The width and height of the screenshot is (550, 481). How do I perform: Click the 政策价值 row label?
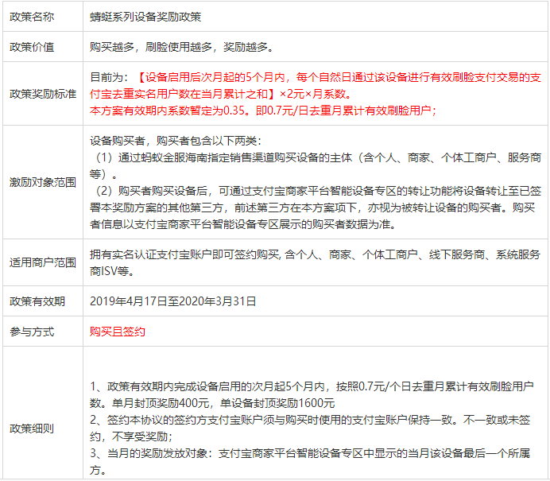(x=32, y=47)
